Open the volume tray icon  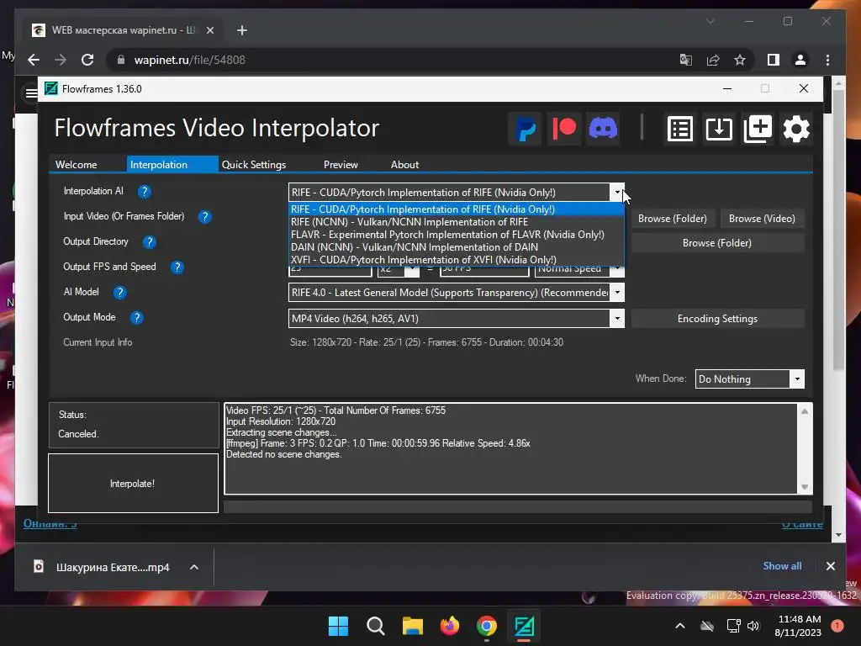pos(753,626)
